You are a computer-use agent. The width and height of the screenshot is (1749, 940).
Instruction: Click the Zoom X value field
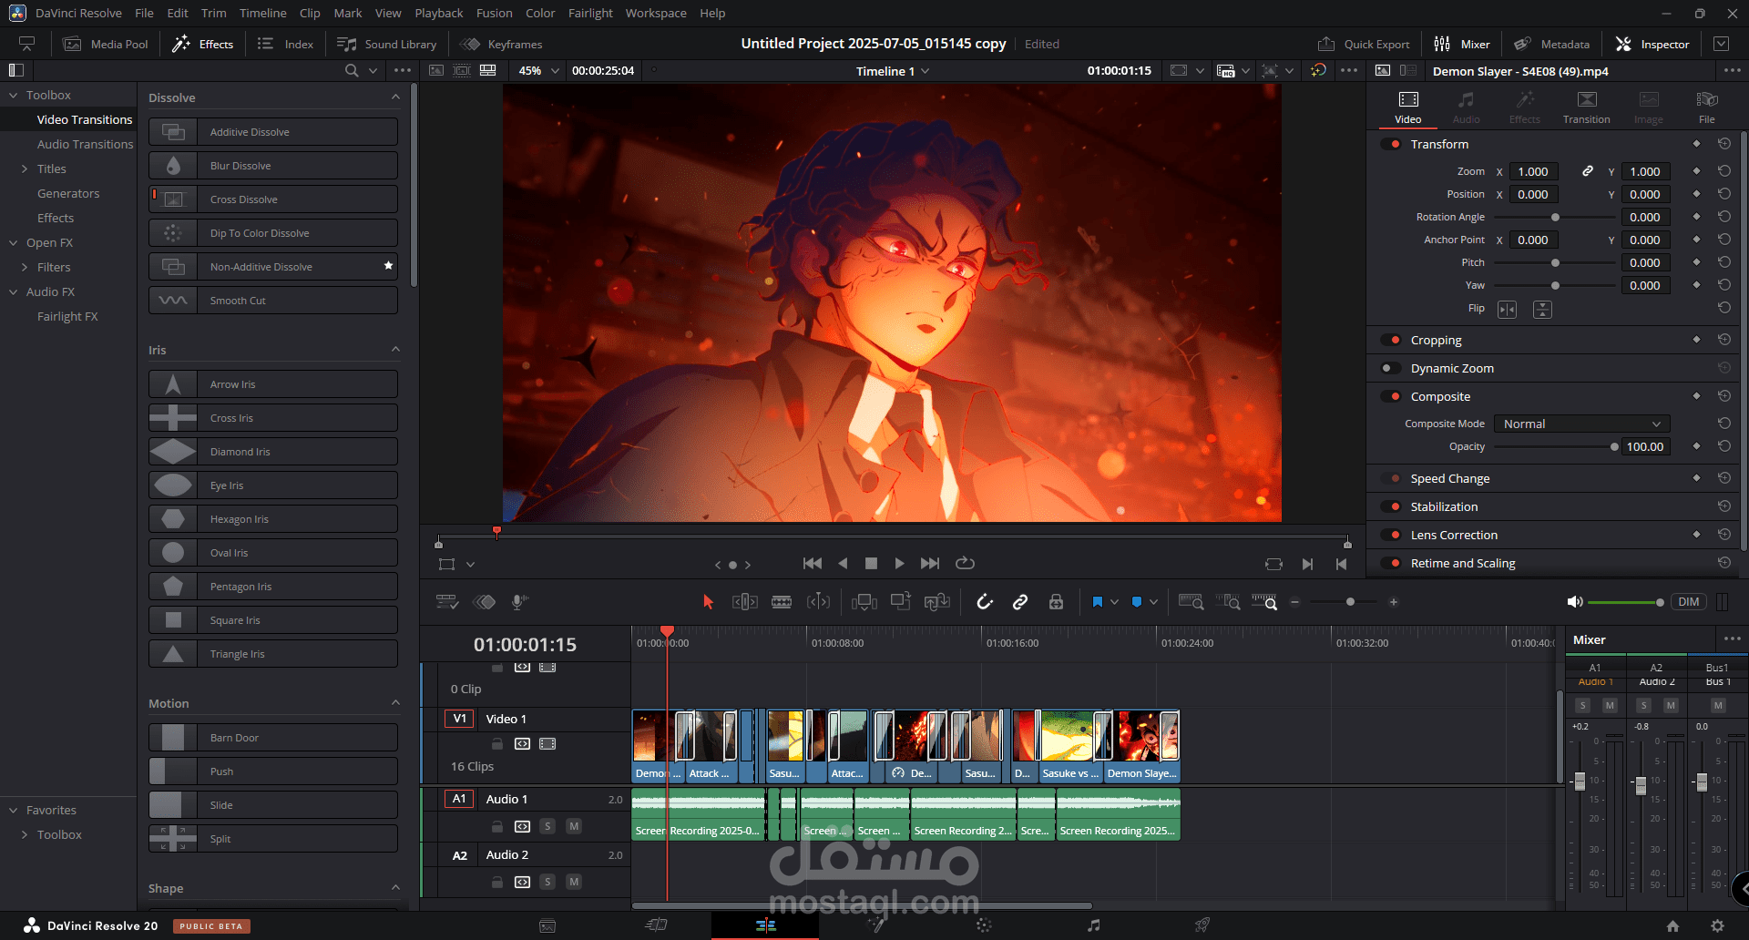(x=1533, y=171)
